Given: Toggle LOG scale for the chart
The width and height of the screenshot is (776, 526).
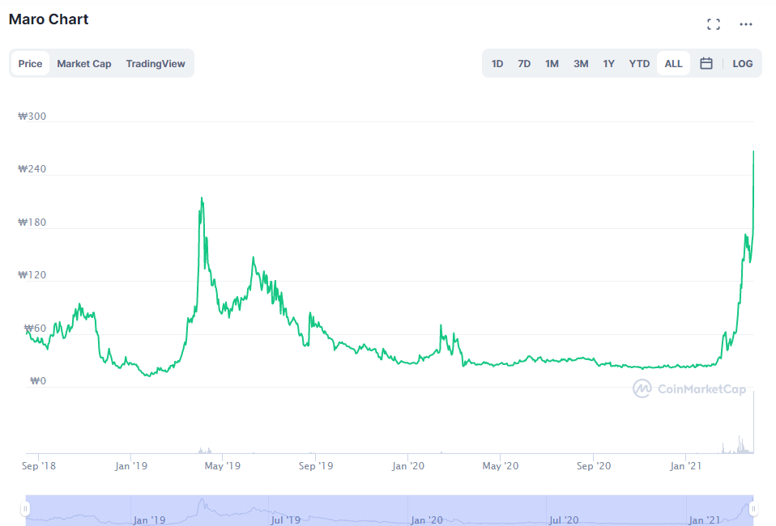Looking at the screenshot, I should pyautogui.click(x=742, y=64).
